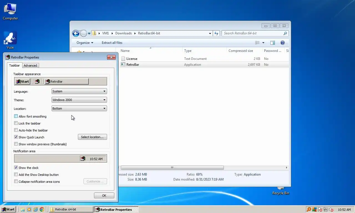
Task: Select the License file icon
Action: tap(123, 59)
